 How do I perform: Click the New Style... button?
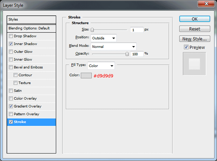click(x=195, y=39)
